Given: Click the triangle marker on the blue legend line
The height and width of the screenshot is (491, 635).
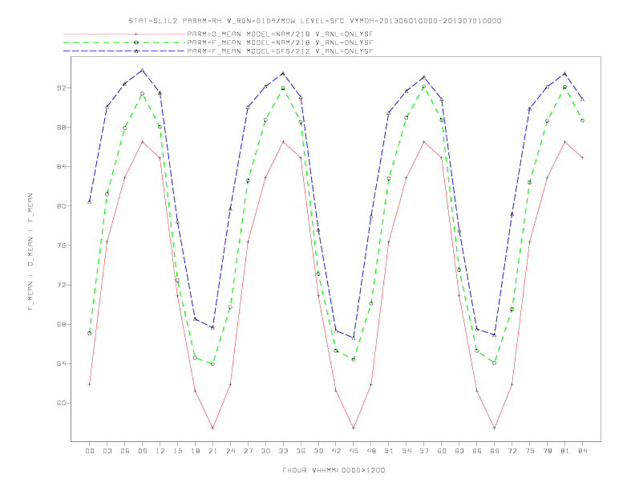Looking at the screenshot, I should 136,51.
